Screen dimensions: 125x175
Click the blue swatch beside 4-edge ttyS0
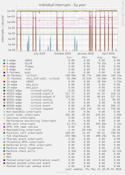4,63
